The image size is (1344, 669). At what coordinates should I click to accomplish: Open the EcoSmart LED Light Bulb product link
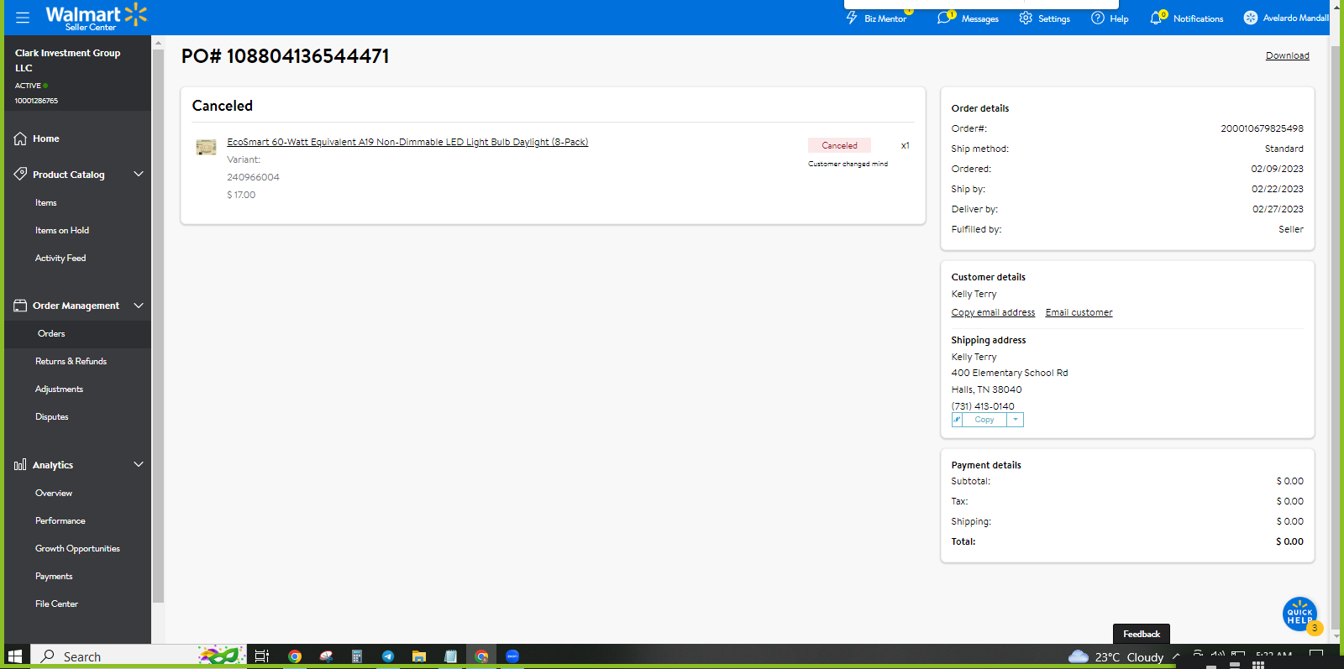[407, 142]
